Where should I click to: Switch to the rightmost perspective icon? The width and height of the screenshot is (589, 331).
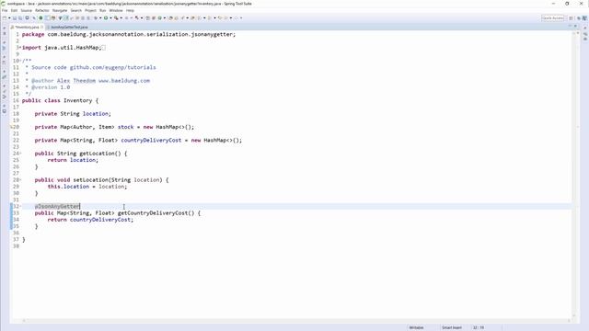pyautogui.click(x=584, y=18)
